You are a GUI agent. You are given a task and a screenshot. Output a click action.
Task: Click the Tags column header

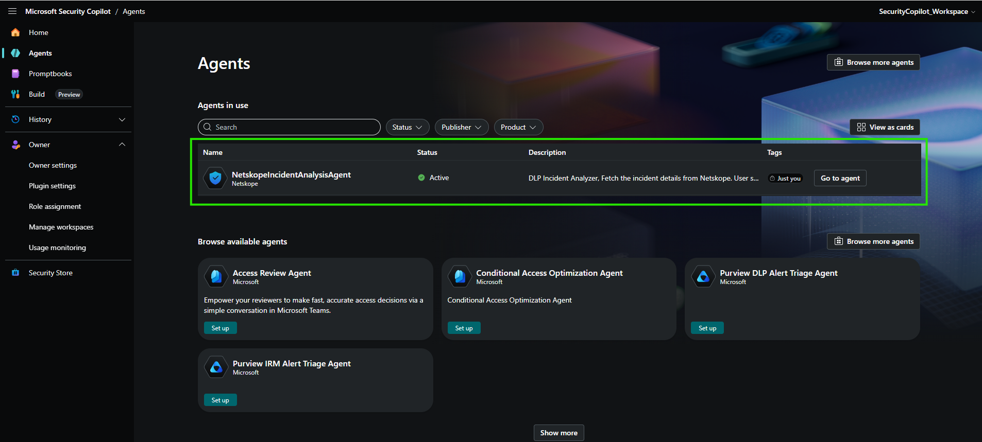[x=774, y=152]
